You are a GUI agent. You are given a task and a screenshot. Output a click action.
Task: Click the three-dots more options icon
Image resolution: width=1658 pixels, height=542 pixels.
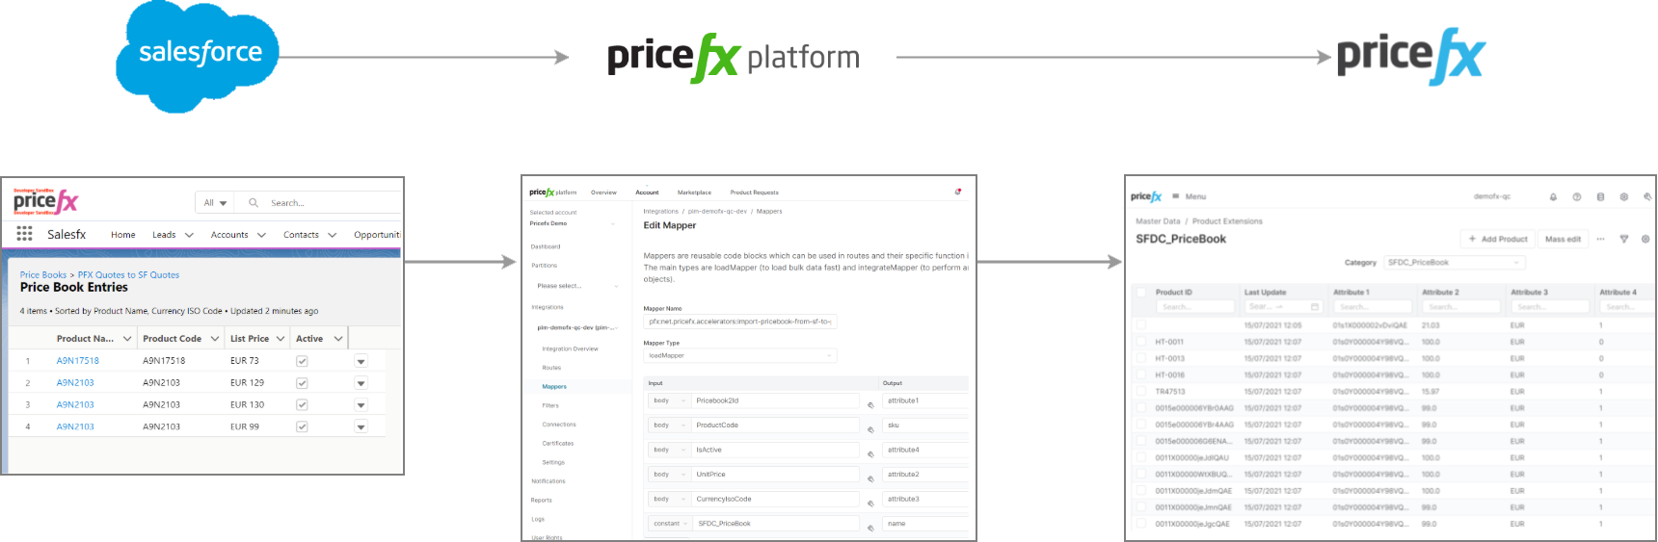point(1601,239)
